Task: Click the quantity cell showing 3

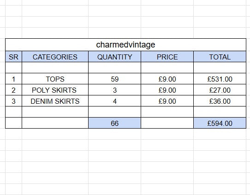Action: point(115,90)
